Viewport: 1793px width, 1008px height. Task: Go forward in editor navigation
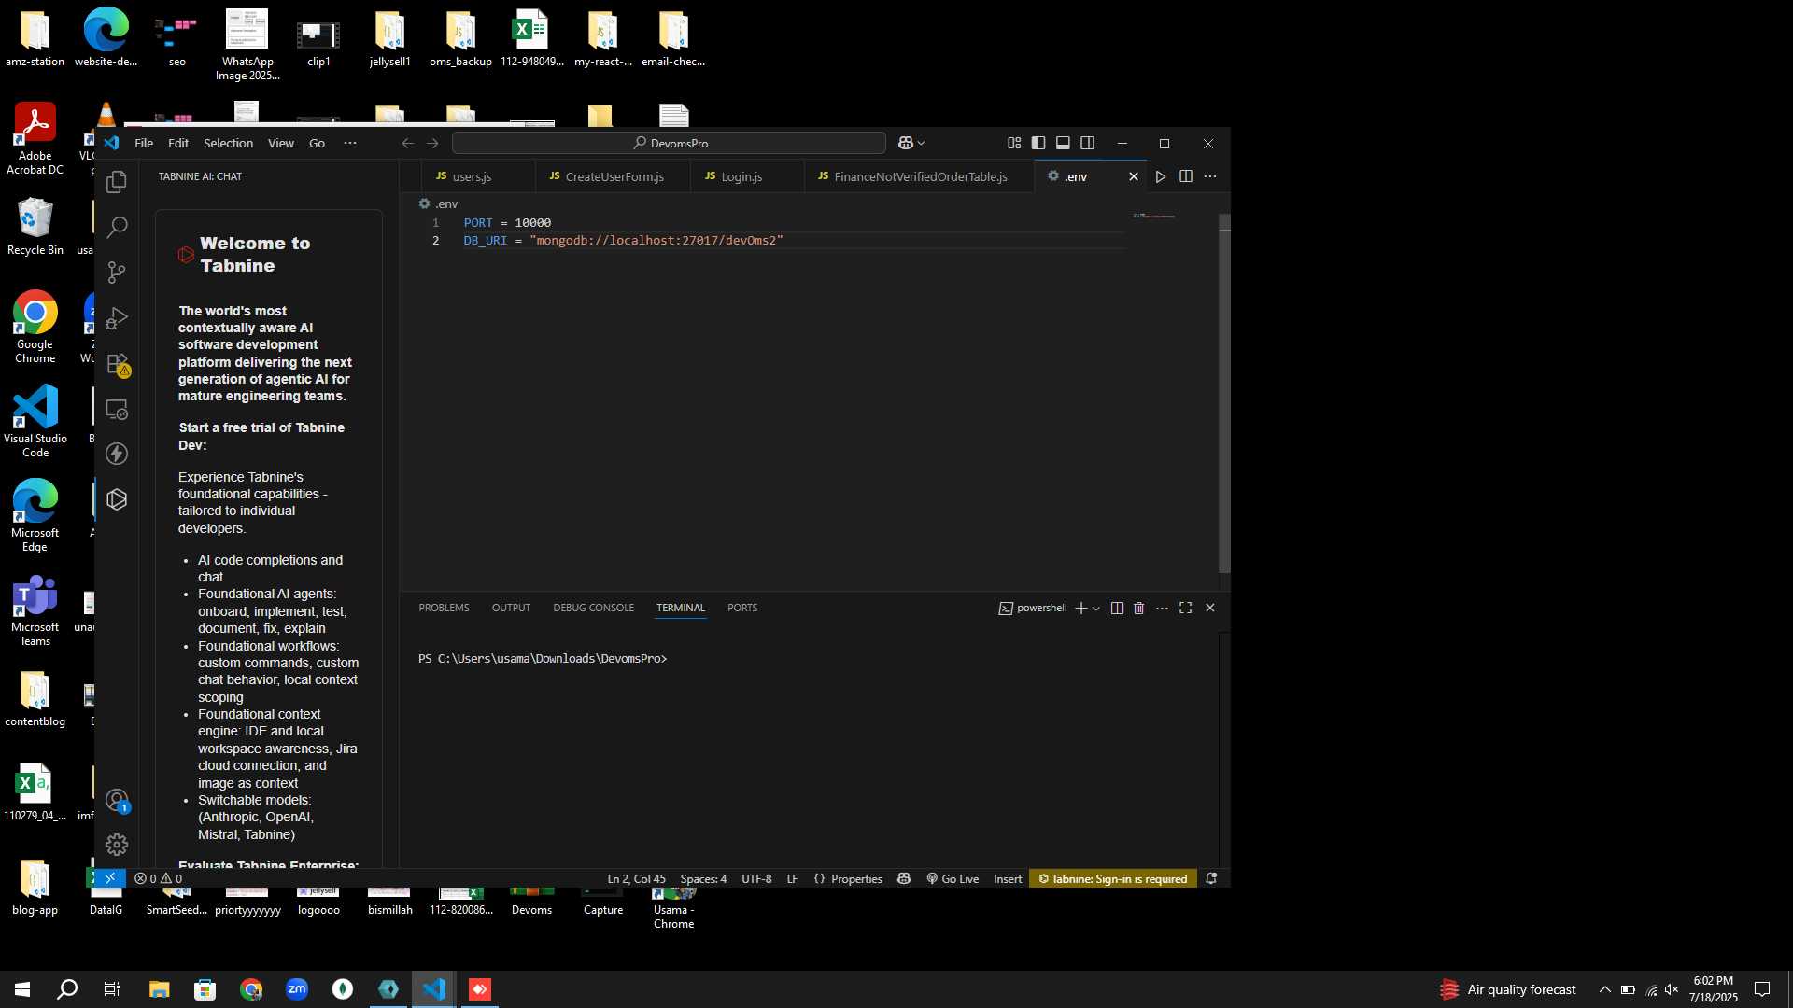click(x=432, y=143)
